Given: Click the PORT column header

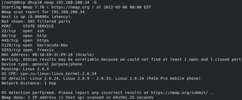Looking at the screenshot, I should [x=6, y=26].
